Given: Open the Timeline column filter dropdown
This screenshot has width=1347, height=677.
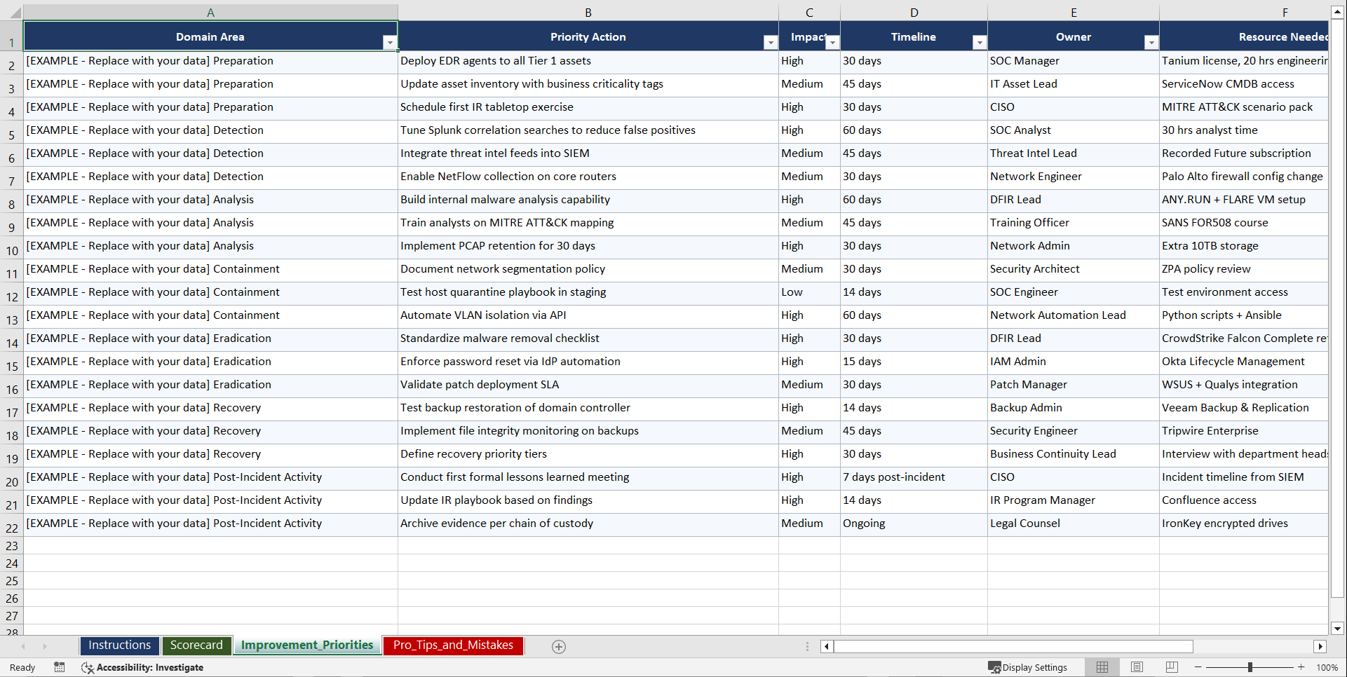Looking at the screenshot, I should coord(980,42).
